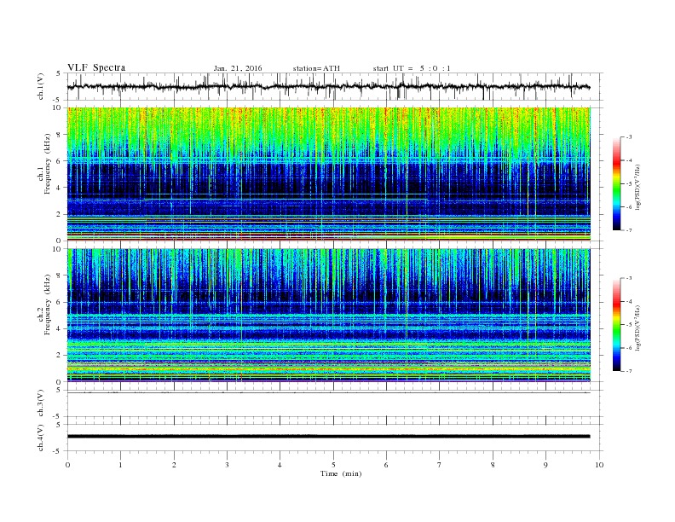Click the time axis tick label "4"
Viewport: 675px width, 522px height.
(280, 465)
